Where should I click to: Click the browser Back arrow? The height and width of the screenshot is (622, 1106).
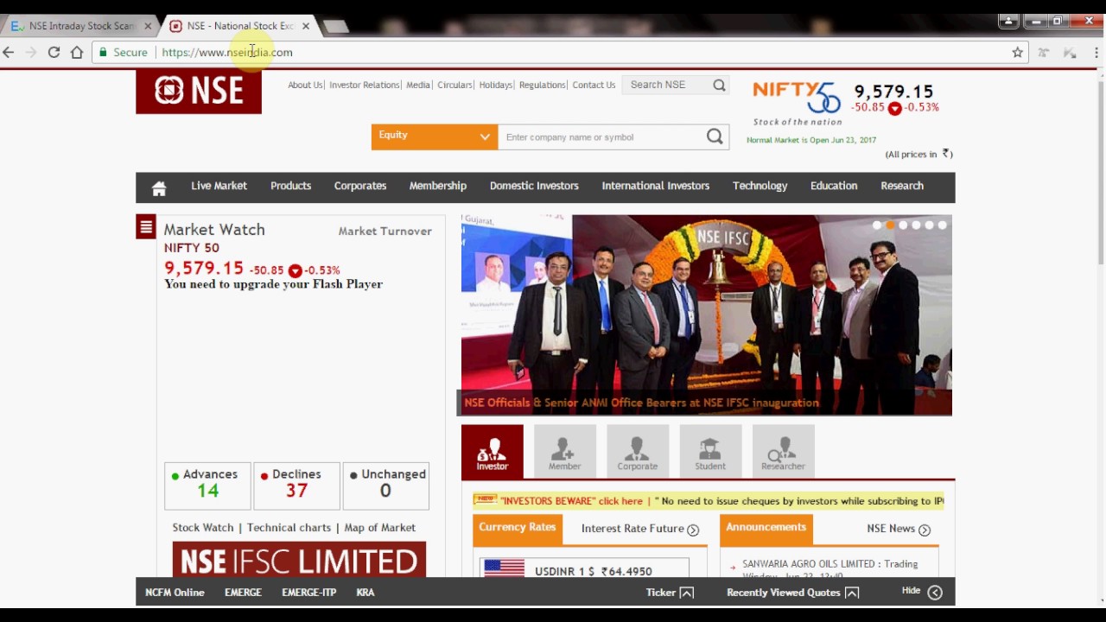pyautogui.click(x=9, y=53)
